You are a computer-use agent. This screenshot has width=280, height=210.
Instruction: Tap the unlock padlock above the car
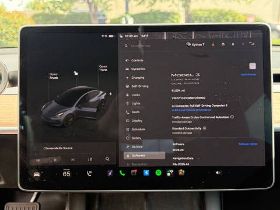[76, 73]
